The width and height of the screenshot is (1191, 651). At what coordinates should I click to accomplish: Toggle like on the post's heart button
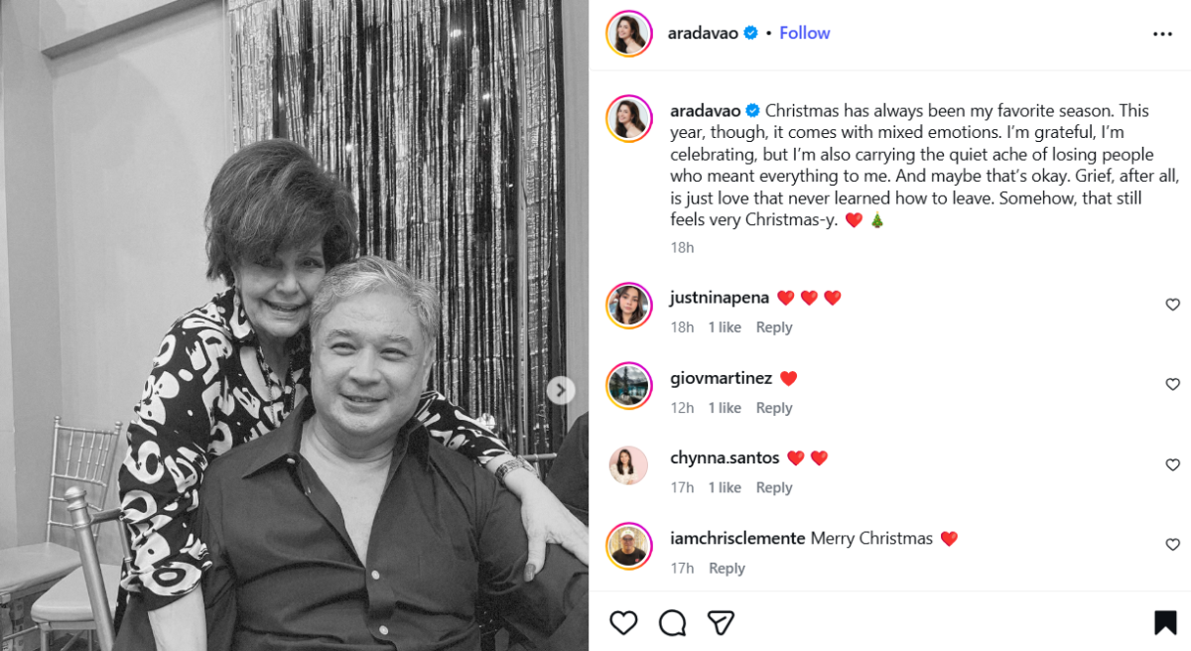[623, 620]
